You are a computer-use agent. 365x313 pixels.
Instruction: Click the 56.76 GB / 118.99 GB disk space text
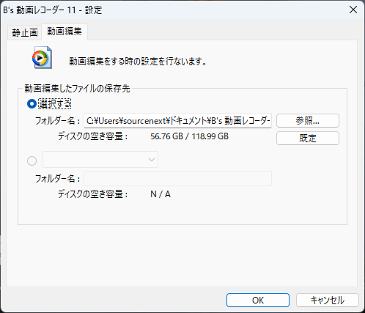(x=189, y=136)
